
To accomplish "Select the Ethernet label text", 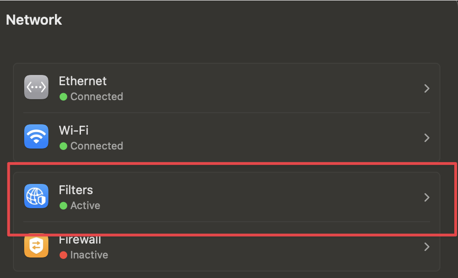I will [x=83, y=81].
